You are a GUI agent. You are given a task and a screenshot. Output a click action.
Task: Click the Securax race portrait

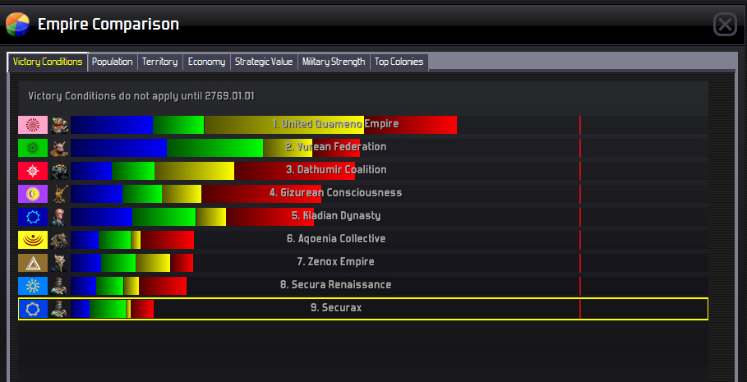pyautogui.click(x=59, y=309)
